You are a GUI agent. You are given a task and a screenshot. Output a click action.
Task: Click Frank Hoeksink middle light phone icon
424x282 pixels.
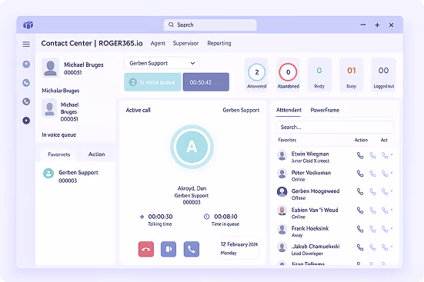[x=373, y=229]
